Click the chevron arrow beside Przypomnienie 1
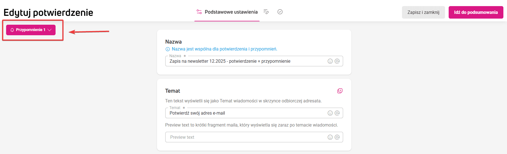Screen dimensions: 507x154 tap(50, 30)
